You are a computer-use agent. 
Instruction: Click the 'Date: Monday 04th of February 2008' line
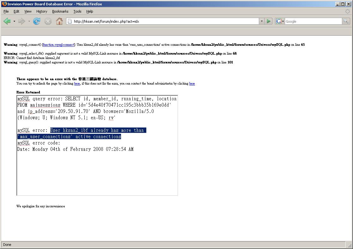coord(76,149)
